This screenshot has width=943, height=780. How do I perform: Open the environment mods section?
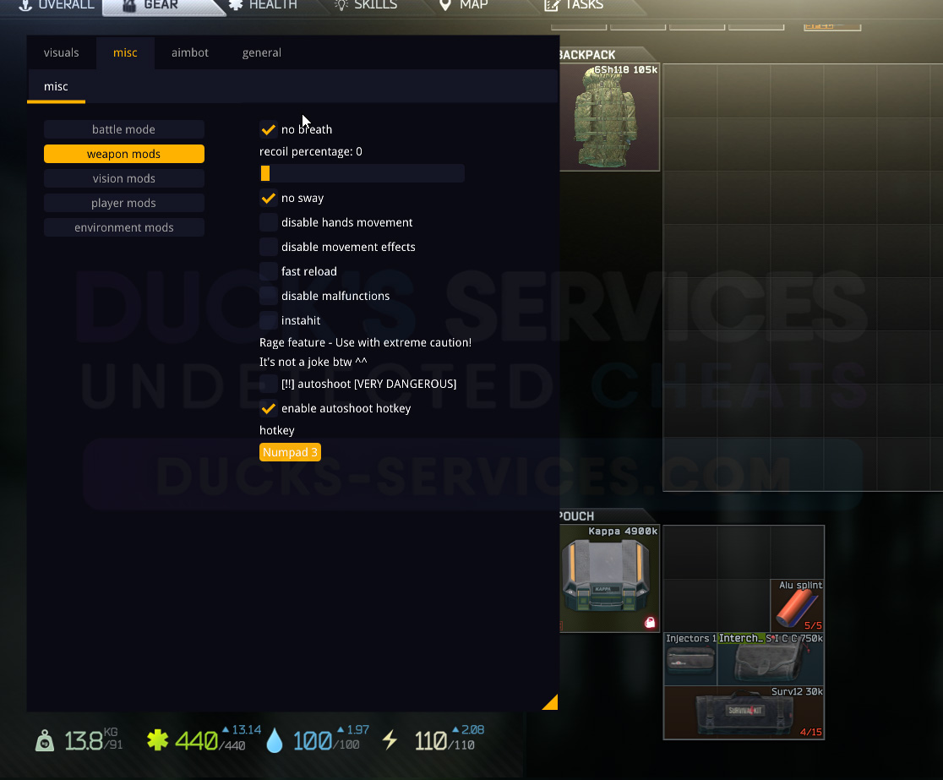pyautogui.click(x=124, y=227)
